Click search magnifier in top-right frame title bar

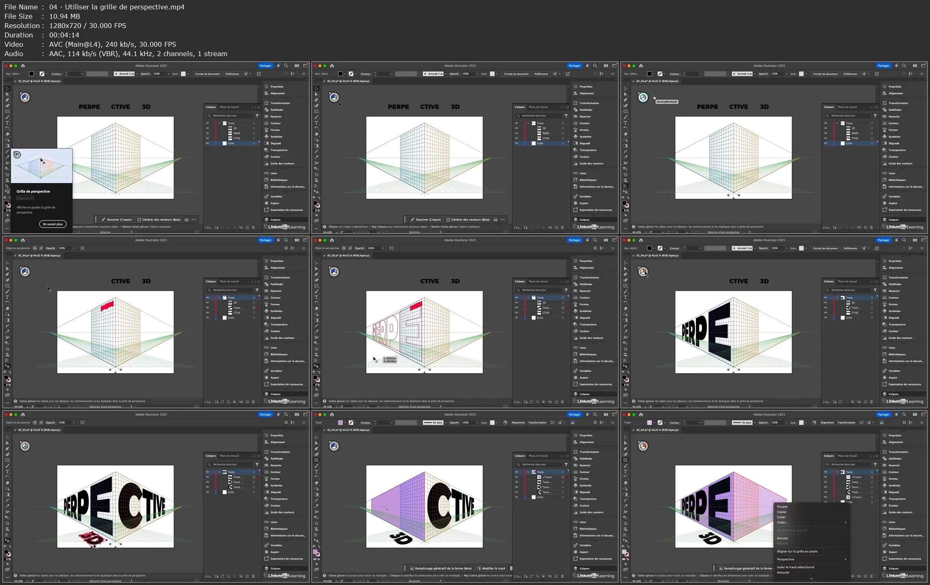pyautogui.click(x=904, y=65)
